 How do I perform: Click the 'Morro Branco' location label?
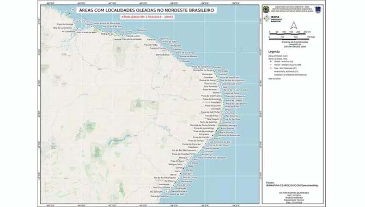[163, 55]
